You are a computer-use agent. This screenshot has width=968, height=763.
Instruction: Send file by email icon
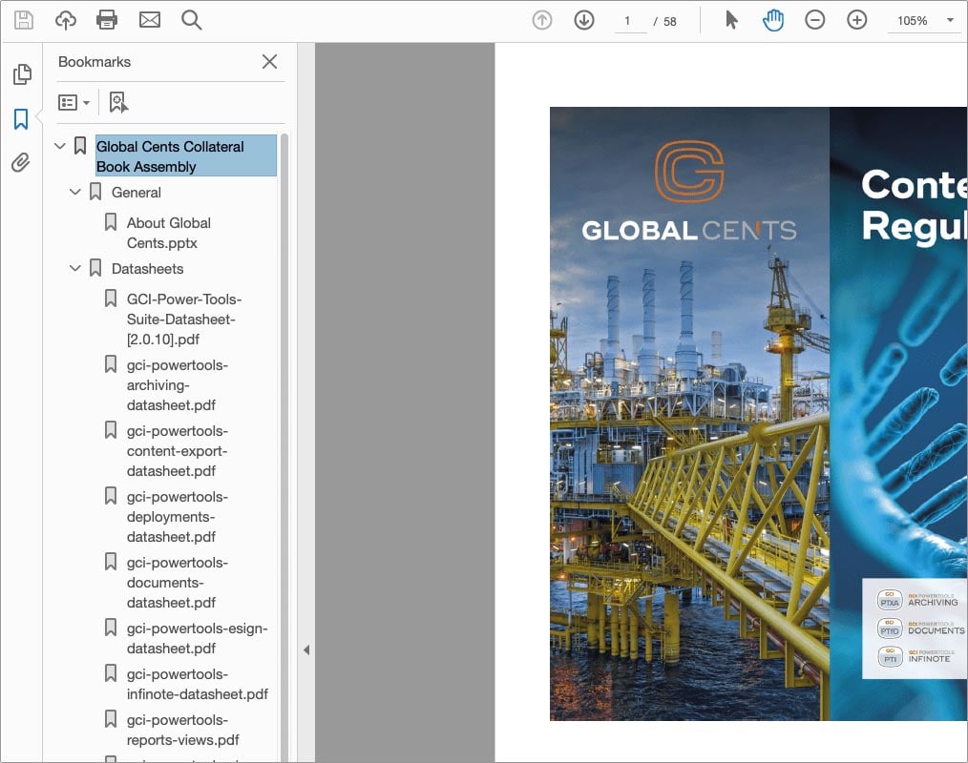(x=149, y=20)
